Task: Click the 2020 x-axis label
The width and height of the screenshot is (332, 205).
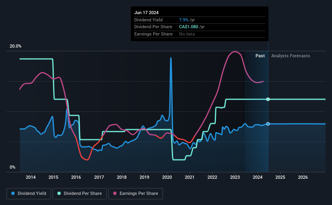Action: [167, 177]
